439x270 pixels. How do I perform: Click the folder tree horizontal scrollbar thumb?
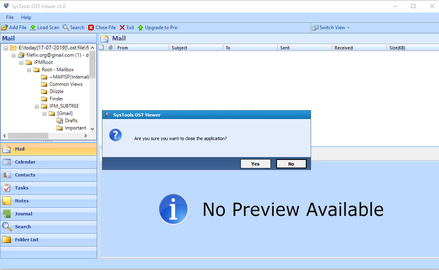click(x=28, y=136)
